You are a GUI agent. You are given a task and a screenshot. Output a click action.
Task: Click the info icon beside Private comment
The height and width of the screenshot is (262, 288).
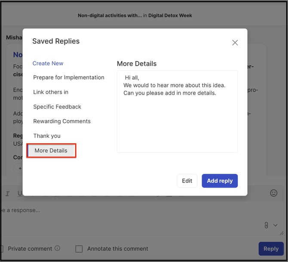[58, 248]
